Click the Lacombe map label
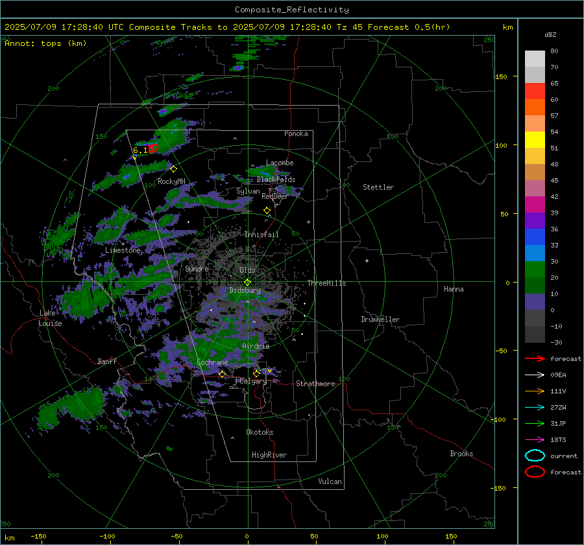Viewport: 584px width, 545px height. tap(280, 163)
